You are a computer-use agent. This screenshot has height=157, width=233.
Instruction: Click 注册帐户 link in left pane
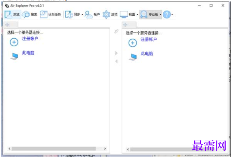point(30,39)
